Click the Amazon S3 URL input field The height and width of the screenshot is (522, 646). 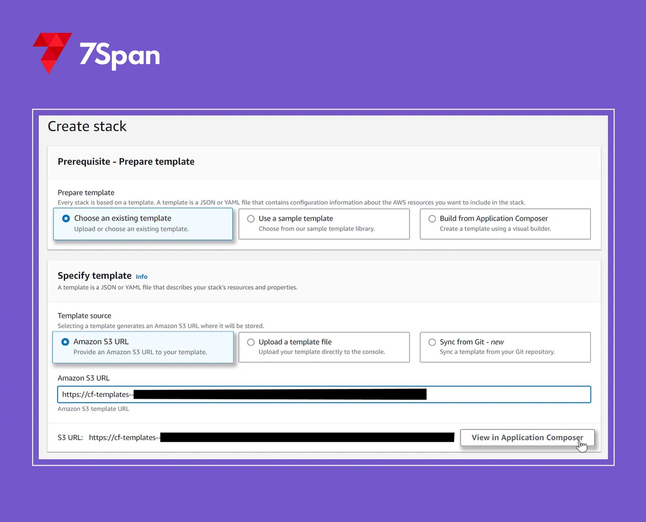[x=324, y=394]
